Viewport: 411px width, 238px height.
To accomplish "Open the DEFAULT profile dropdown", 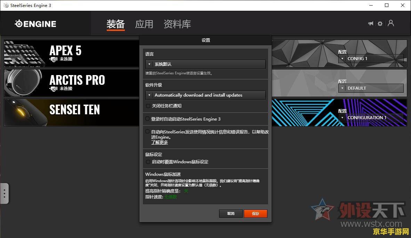I will coord(371,88).
